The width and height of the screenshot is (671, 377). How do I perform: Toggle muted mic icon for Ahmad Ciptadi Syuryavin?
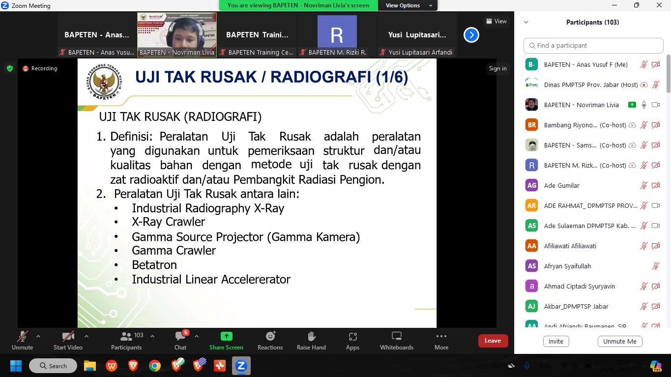[x=644, y=286]
